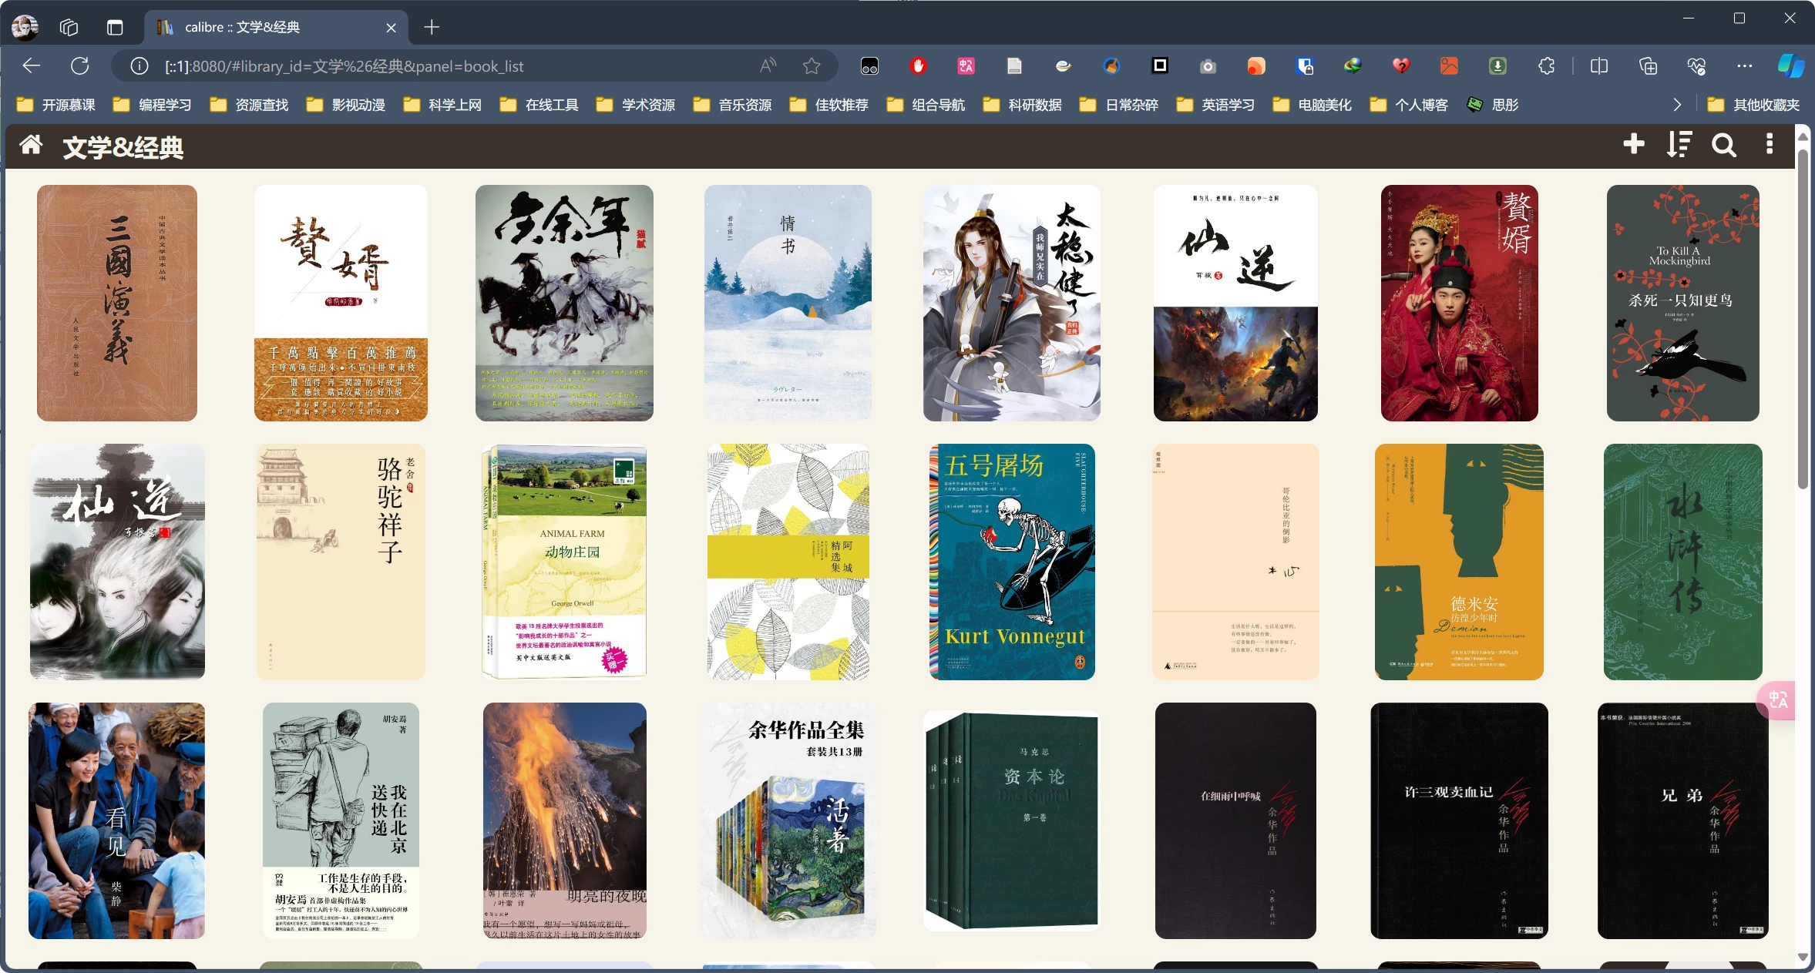This screenshot has width=1815, height=973.
Task: Click the floating translate badge at right edge
Action: point(1777,700)
